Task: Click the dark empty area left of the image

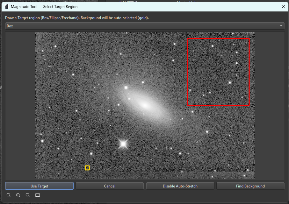Action: 20,105
